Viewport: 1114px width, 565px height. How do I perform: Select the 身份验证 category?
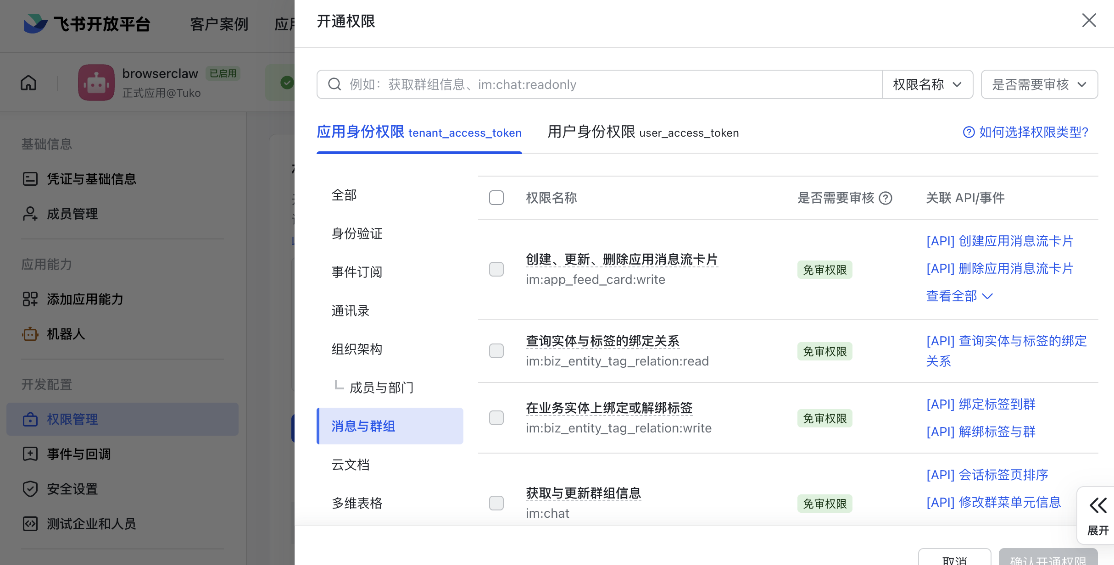coord(390,234)
